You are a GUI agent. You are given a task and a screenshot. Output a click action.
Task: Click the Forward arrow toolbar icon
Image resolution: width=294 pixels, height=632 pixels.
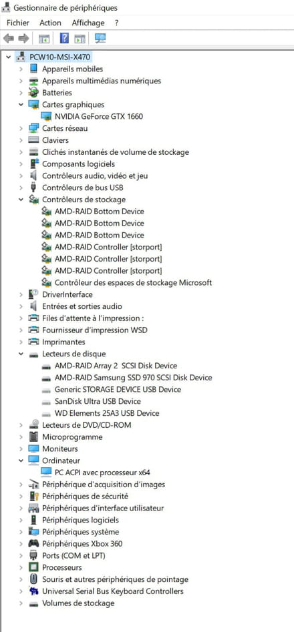[x=24, y=39]
